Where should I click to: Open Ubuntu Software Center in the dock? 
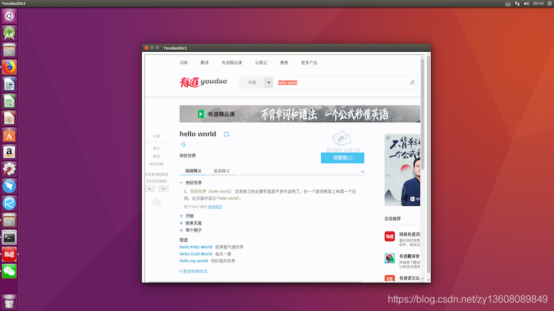[x=9, y=135]
